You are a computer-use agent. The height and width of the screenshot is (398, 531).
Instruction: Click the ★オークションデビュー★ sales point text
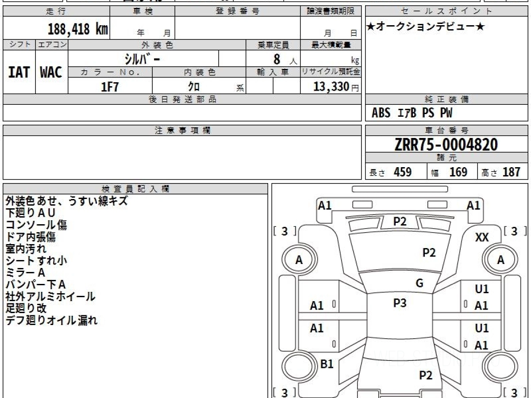click(x=426, y=27)
